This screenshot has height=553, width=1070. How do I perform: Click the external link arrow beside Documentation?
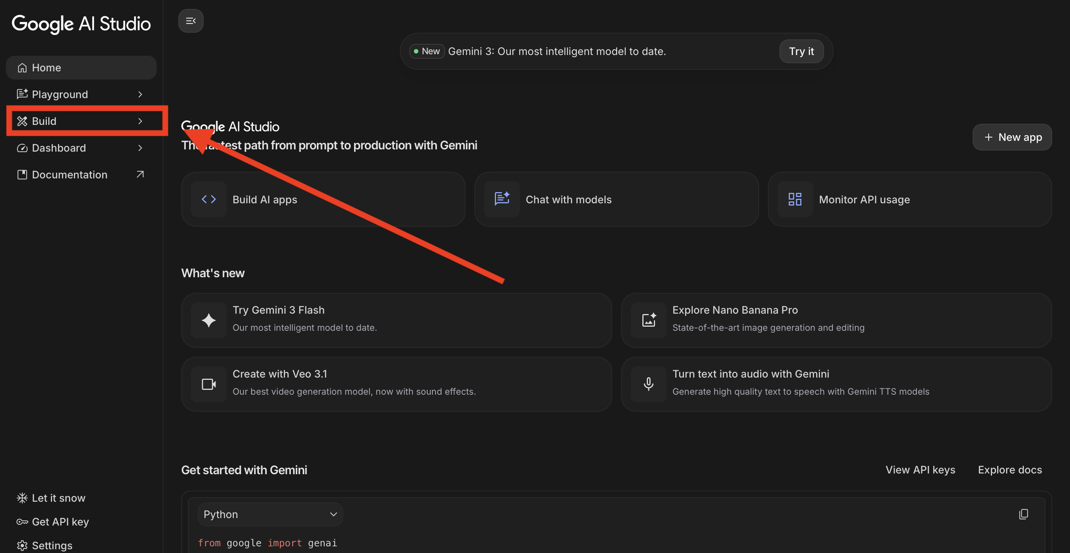point(140,175)
